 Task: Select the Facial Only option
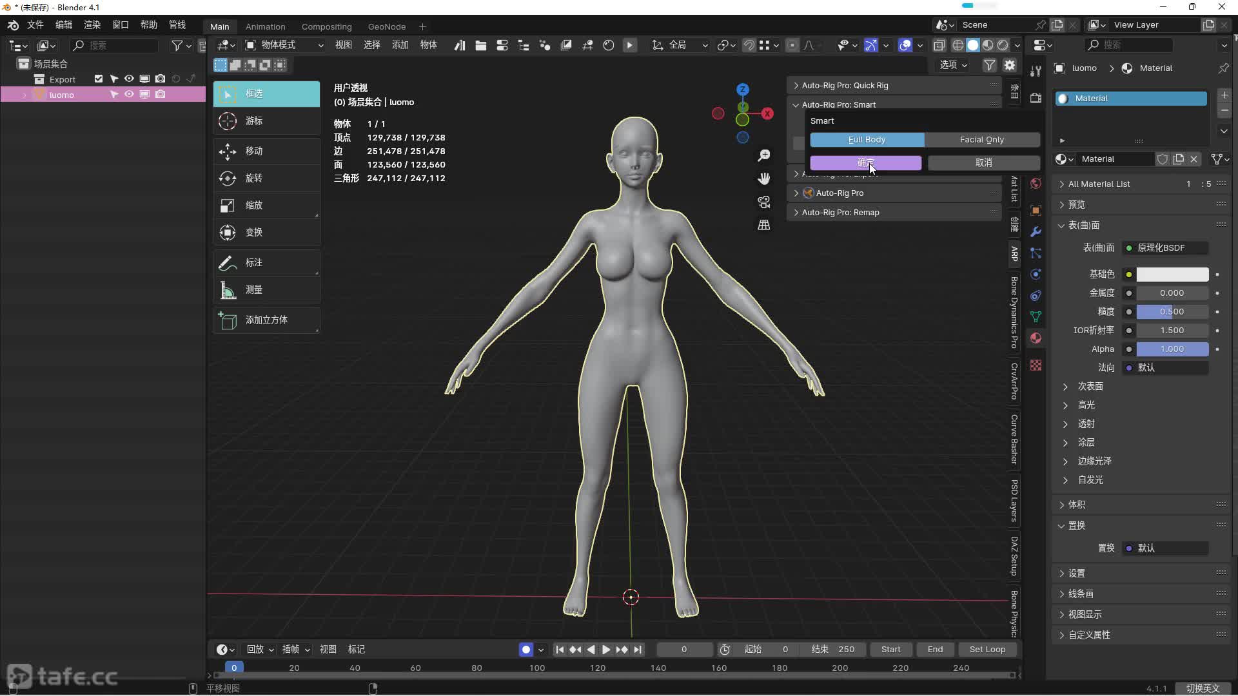[981, 140]
